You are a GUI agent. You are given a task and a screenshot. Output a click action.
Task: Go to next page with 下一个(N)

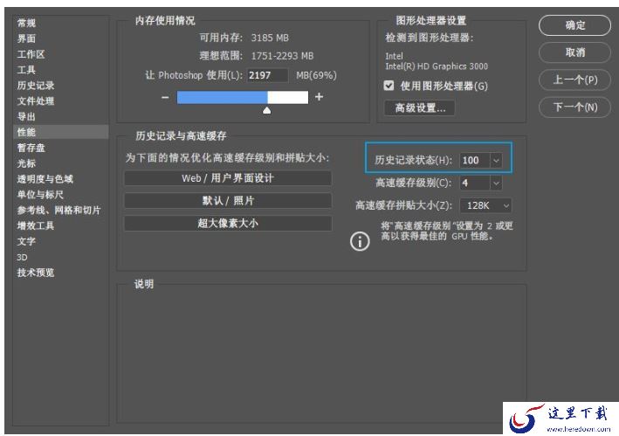(x=574, y=107)
